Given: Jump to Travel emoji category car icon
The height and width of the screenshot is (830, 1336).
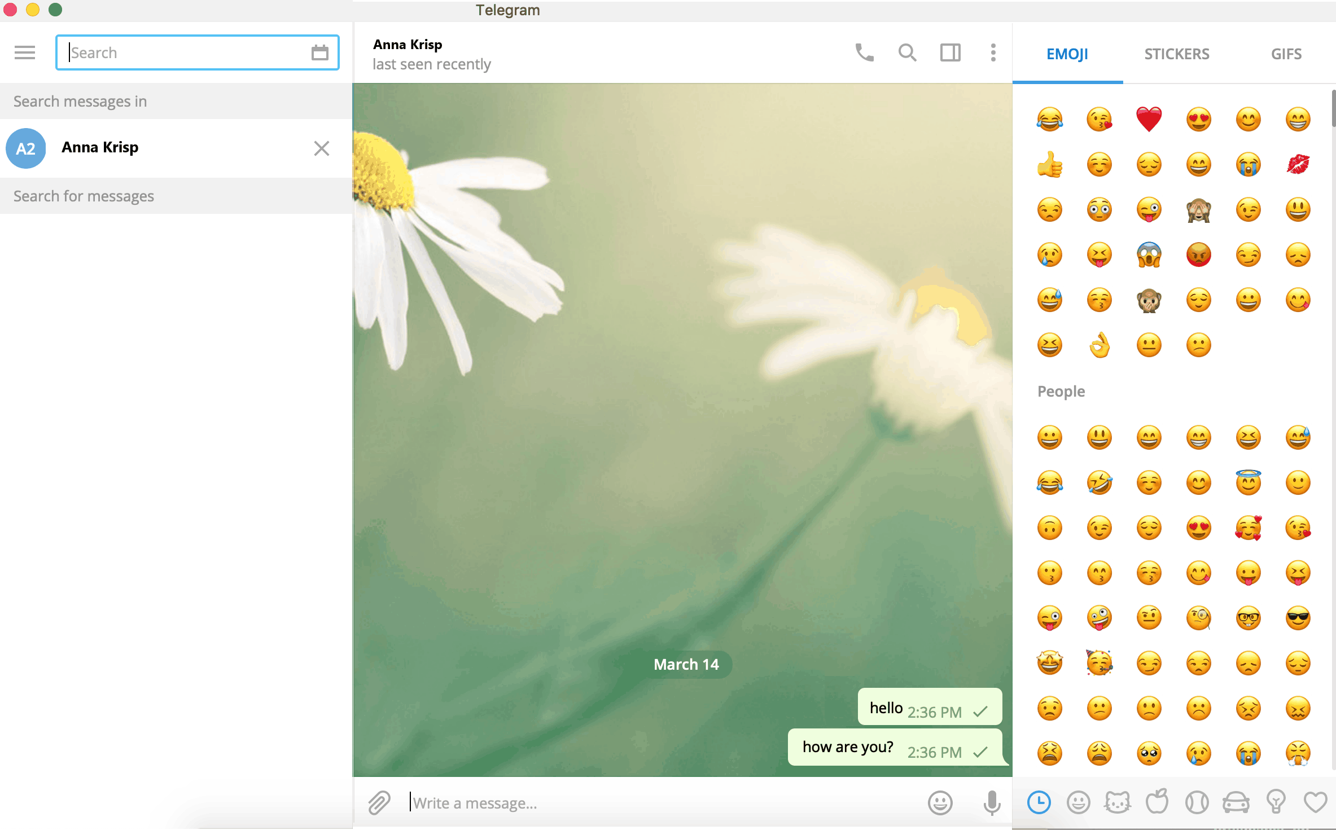Looking at the screenshot, I should tap(1236, 802).
